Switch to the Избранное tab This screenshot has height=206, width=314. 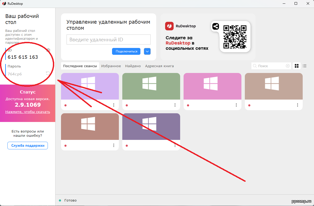click(111, 66)
